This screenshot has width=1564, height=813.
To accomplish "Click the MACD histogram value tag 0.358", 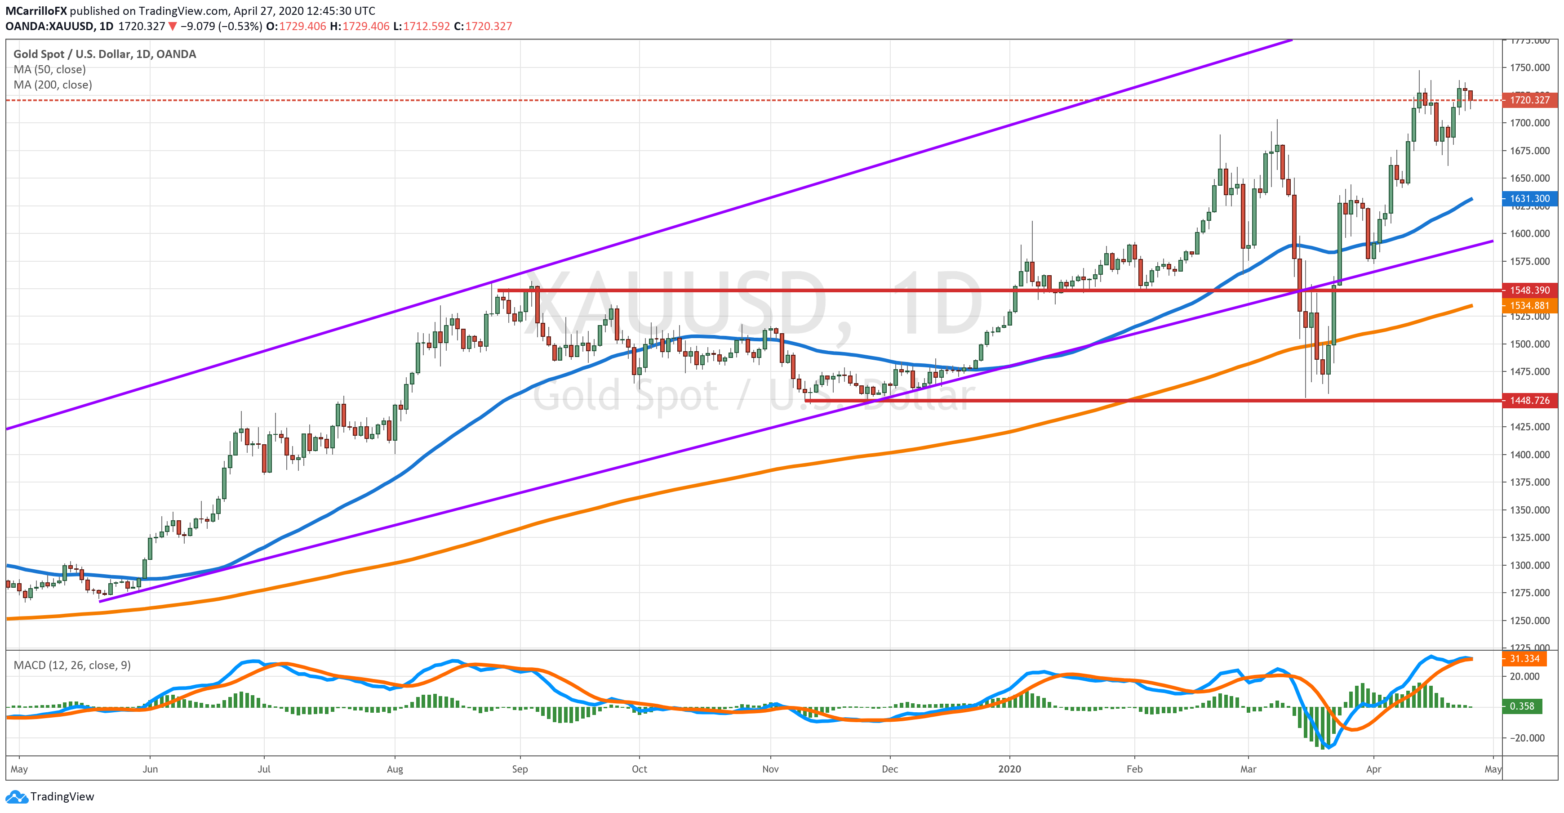I will point(1521,706).
